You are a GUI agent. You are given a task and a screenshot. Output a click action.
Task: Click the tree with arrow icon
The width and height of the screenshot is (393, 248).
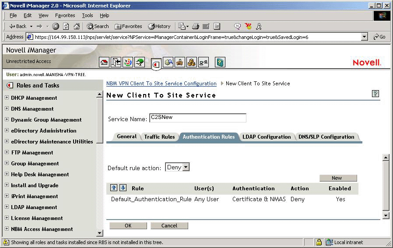pyautogui.click(x=140, y=62)
